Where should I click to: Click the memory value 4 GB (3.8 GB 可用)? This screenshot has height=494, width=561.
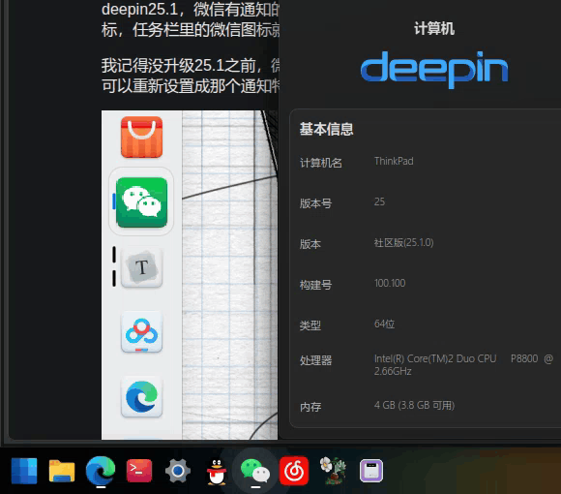[x=414, y=405]
